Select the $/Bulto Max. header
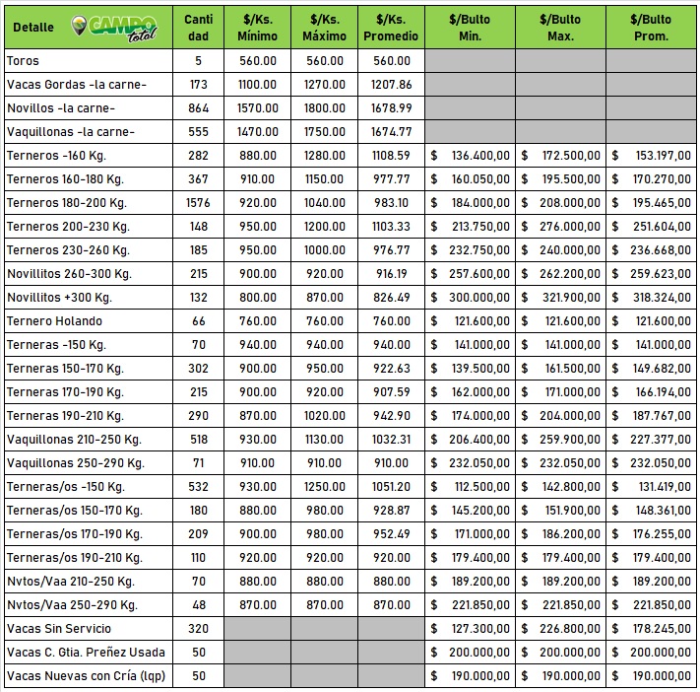The height and width of the screenshot is (692, 700). tap(560, 28)
